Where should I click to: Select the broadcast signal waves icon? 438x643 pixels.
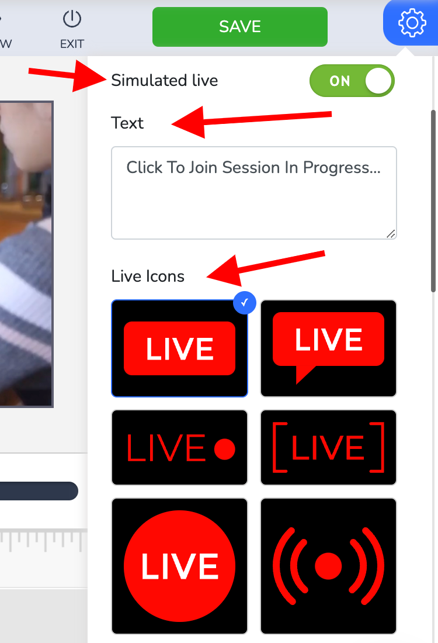coord(329,566)
